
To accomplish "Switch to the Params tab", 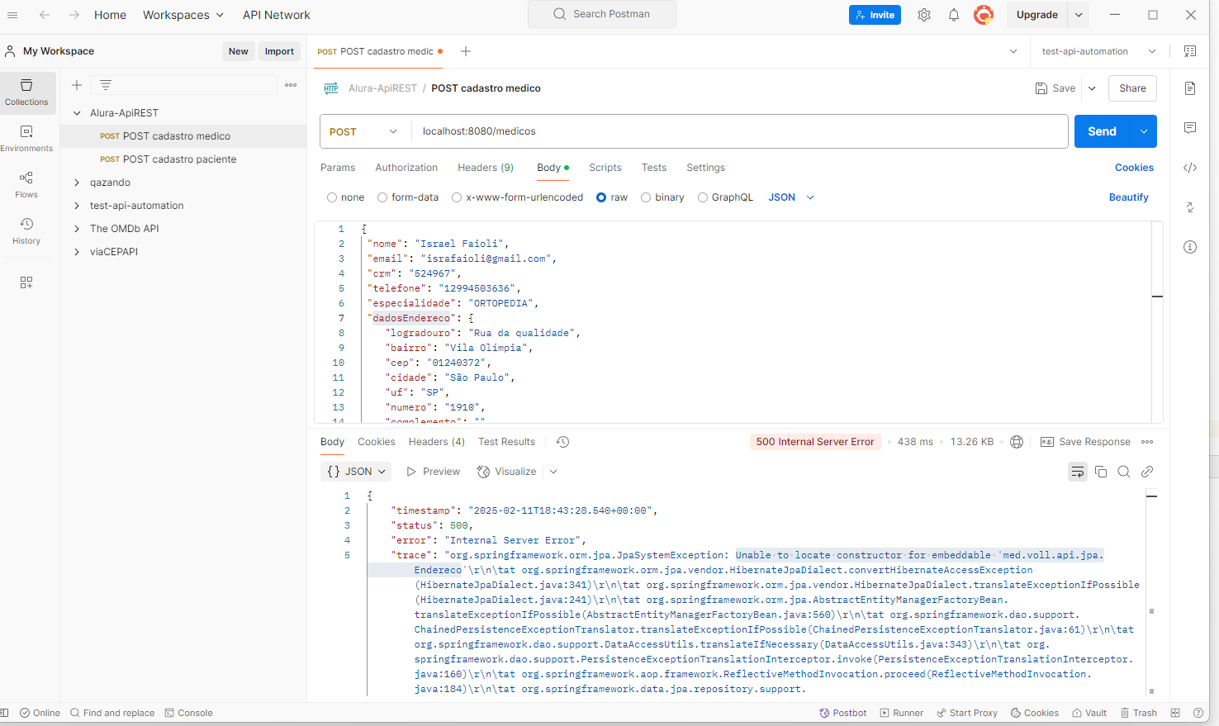I will pos(338,168).
